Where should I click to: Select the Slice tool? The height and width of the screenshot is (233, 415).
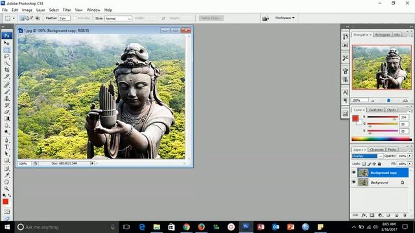coord(6,77)
